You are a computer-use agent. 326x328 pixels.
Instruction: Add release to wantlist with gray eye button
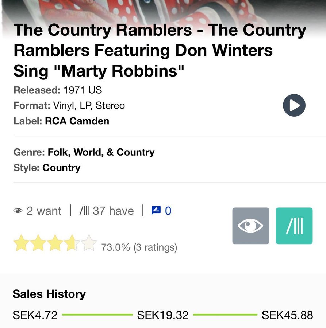[250, 226]
